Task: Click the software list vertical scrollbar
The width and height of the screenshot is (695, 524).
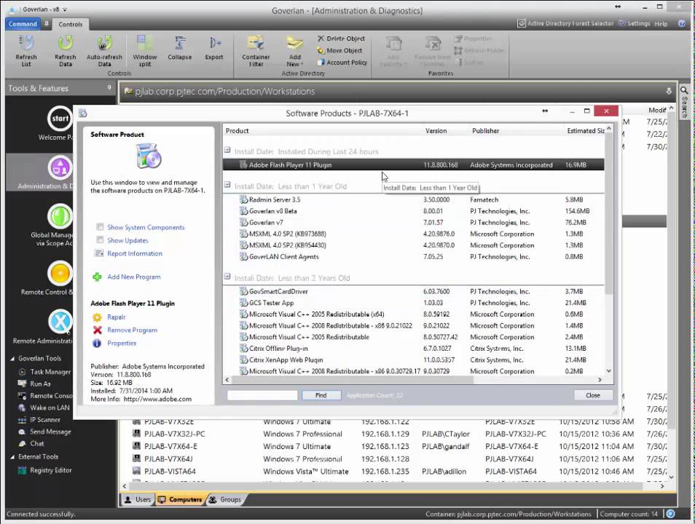Action: pyautogui.click(x=609, y=213)
